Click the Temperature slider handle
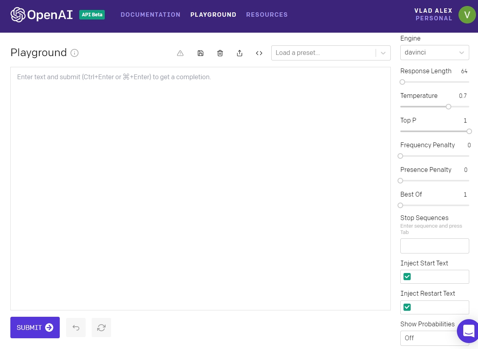478x349 pixels. coord(449,107)
